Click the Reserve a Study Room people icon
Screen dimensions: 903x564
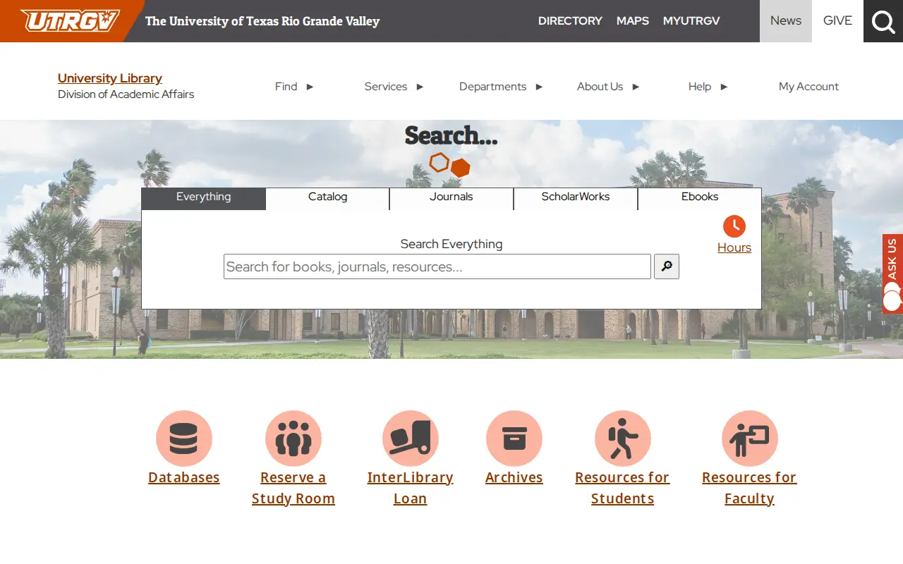tap(293, 439)
